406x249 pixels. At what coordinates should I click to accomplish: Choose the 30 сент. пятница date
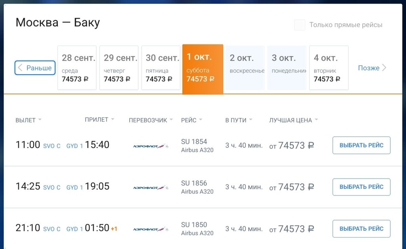161,68
